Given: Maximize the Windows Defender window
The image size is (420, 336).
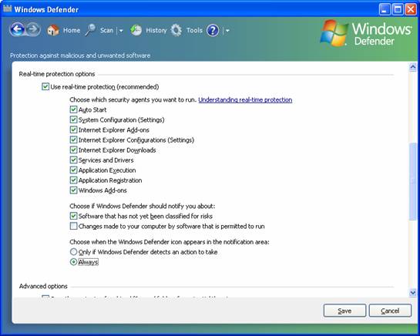Looking at the screenshot, I should [x=398, y=10].
